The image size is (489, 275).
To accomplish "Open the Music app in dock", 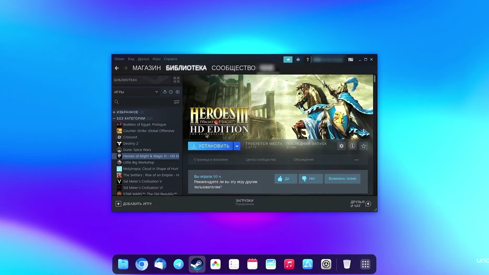I will pyautogui.click(x=289, y=264).
